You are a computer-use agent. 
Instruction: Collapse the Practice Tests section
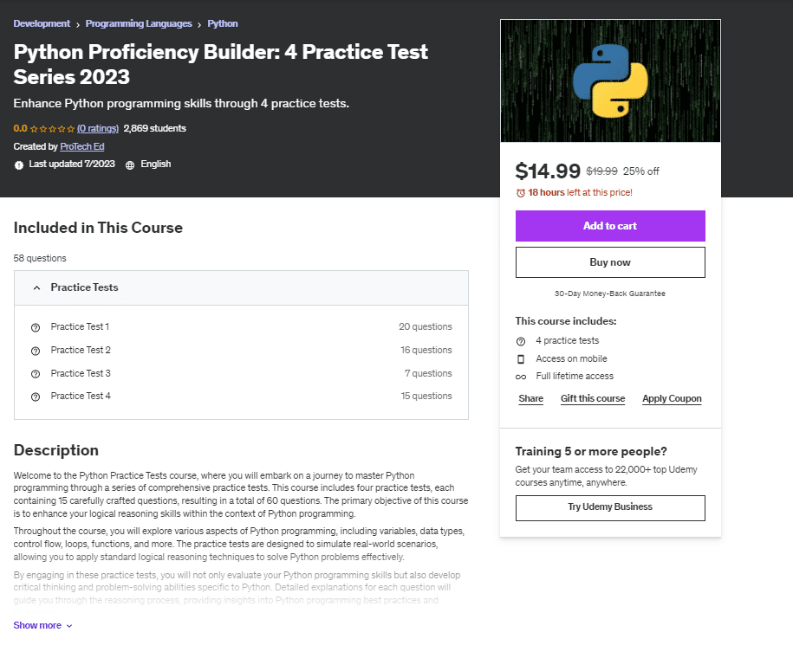[36, 287]
